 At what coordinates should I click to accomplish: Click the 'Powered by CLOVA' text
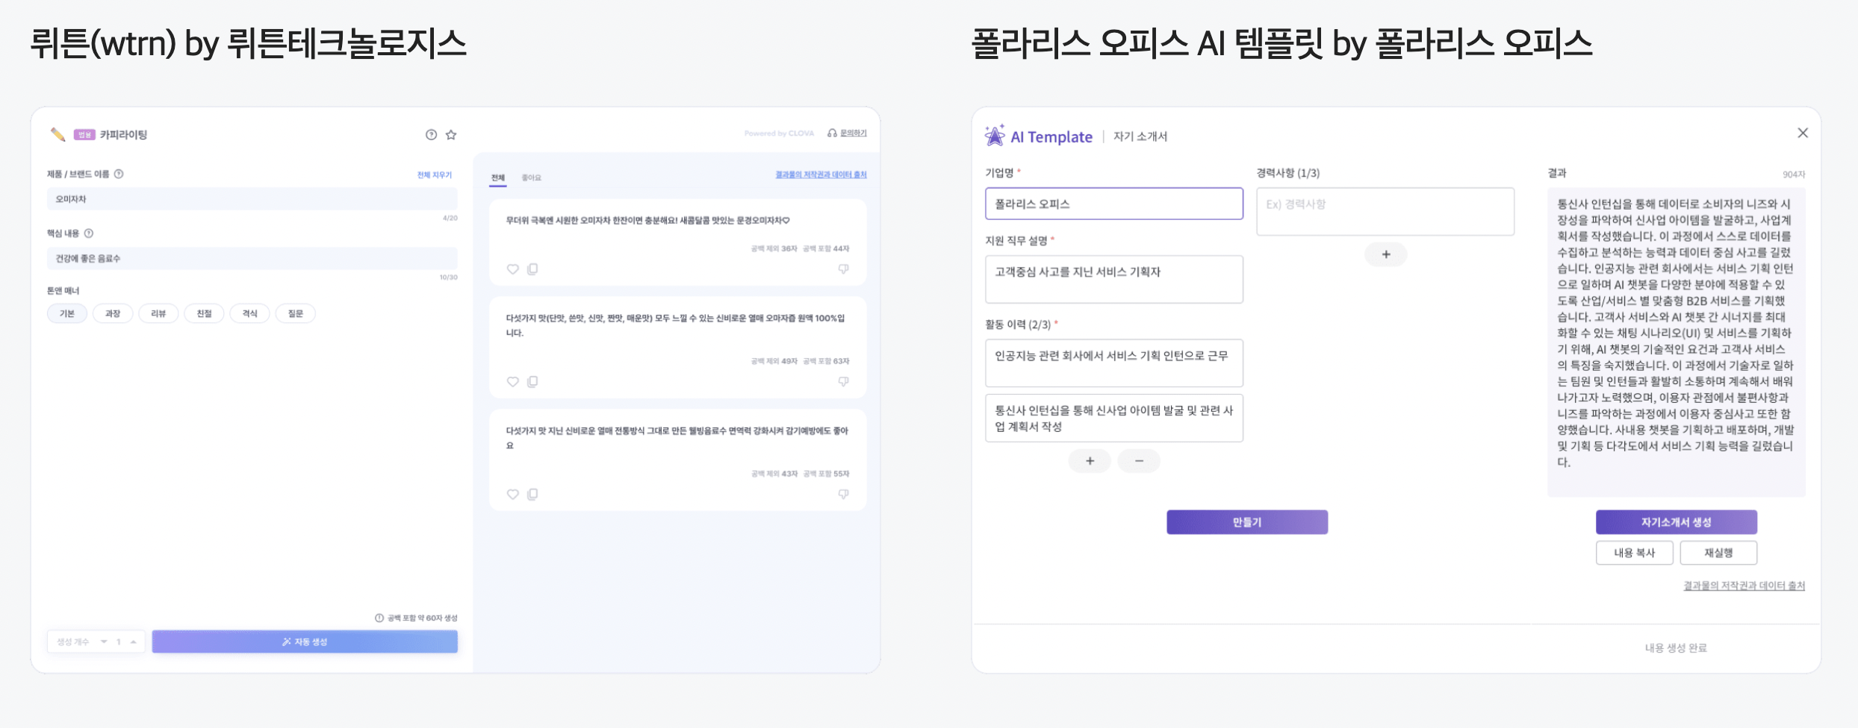point(779,134)
